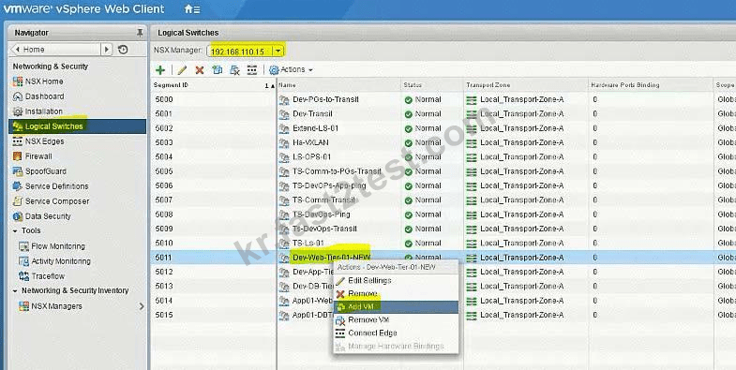Open Activity Monitoring tool
The width and height of the screenshot is (736, 370).
(x=61, y=261)
